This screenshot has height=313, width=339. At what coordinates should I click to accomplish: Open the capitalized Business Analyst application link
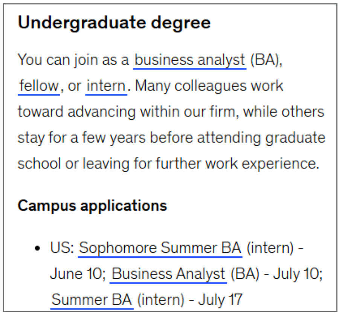(x=168, y=274)
